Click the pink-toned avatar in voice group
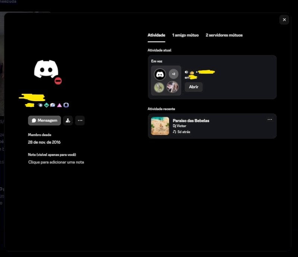Screen dimensions: 298x257 pyautogui.click(x=172, y=87)
